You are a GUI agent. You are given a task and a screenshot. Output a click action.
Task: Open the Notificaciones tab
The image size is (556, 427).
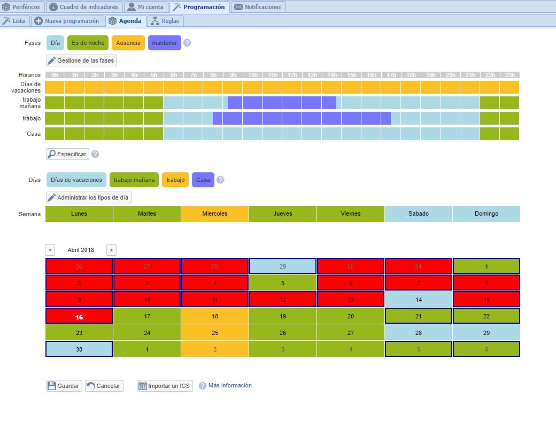coord(258,7)
